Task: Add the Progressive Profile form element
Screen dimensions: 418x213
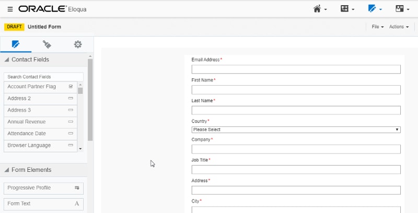Action: (43, 188)
